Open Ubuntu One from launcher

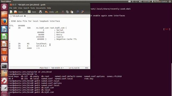4,59
